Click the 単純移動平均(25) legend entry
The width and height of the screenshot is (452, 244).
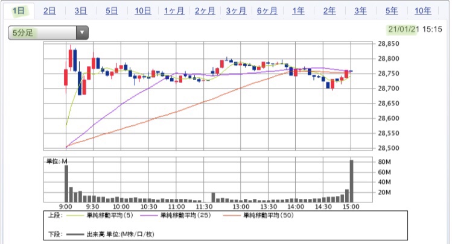[185, 215]
